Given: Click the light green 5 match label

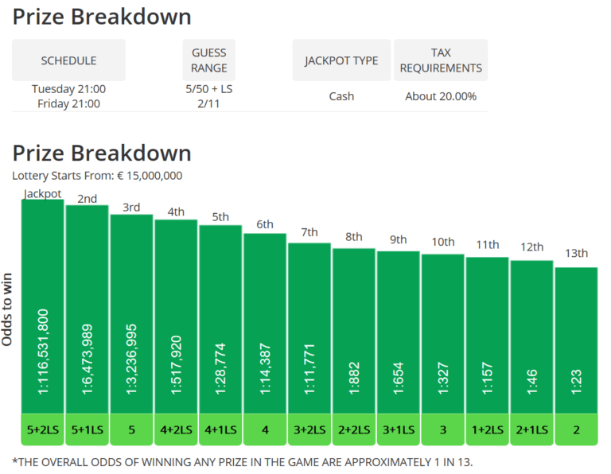Looking at the screenshot, I should [x=131, y=429].
